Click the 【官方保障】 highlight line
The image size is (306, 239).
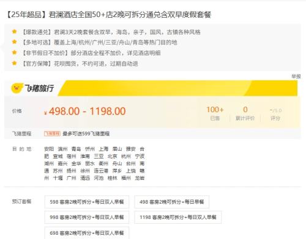pos(80,63)
